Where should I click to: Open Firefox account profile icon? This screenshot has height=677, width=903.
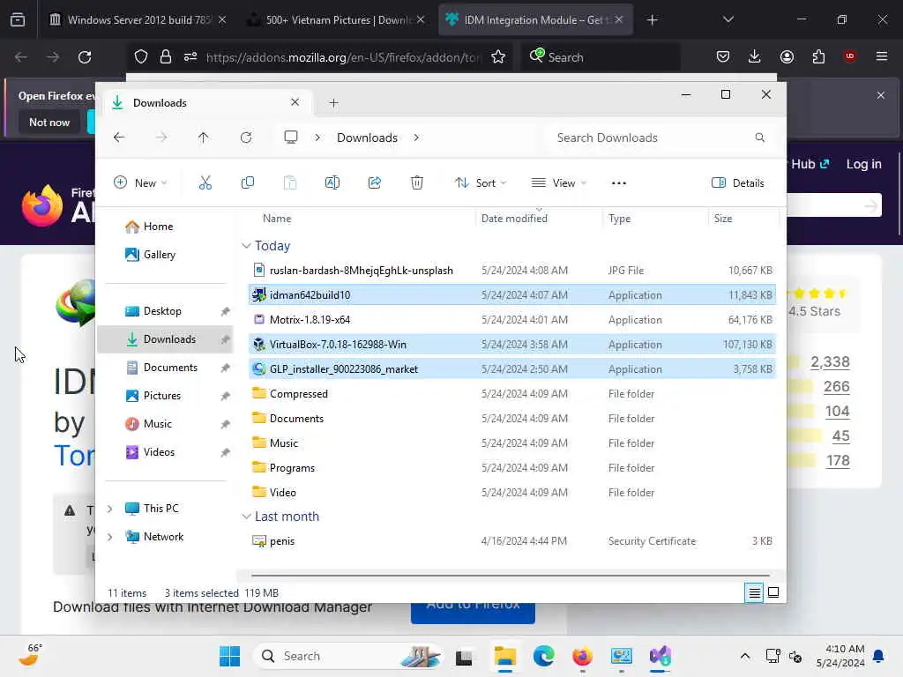click(x=787, y=56)
